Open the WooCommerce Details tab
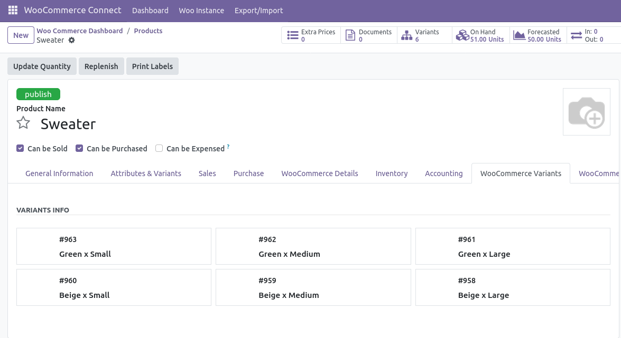 (319, 173)
